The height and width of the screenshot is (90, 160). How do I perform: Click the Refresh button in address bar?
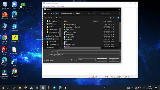pyautogui.click(x=93, y=13)
